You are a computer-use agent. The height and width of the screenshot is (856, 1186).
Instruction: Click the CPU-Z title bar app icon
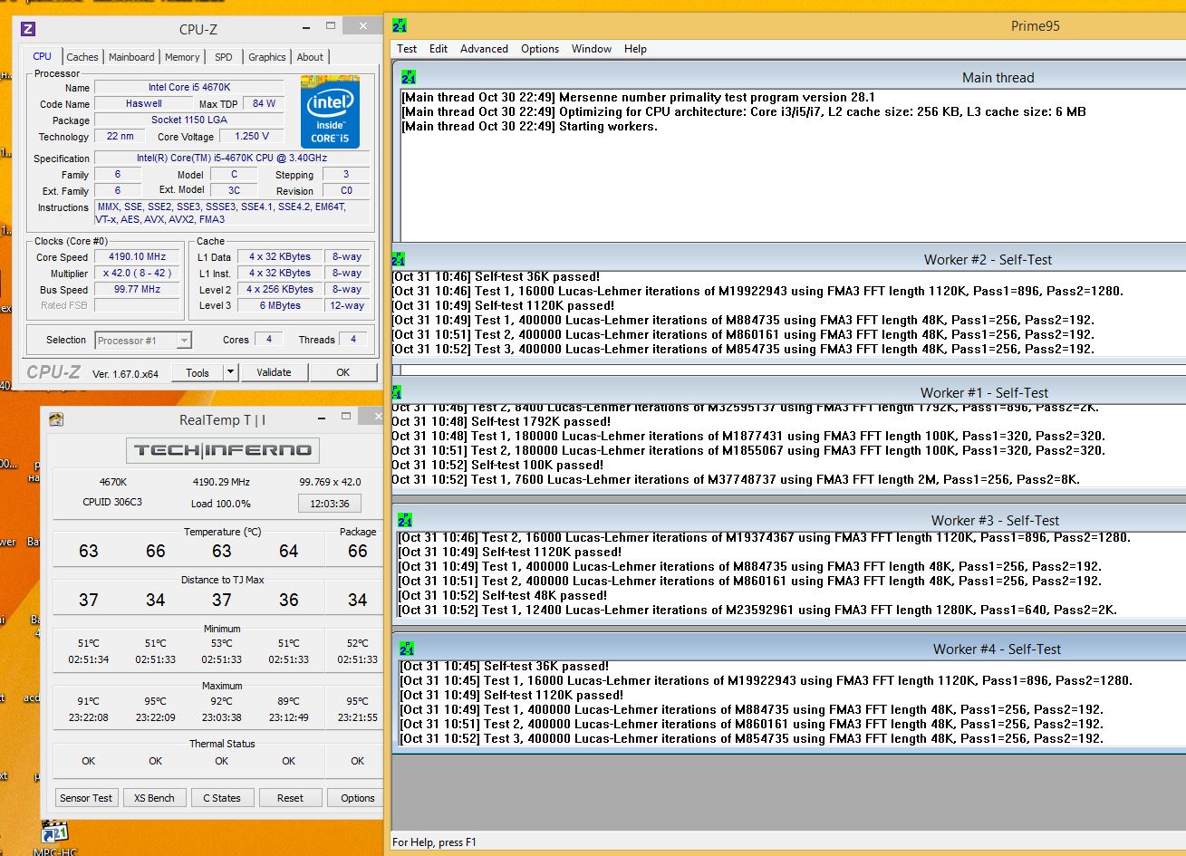coord(28,29)
